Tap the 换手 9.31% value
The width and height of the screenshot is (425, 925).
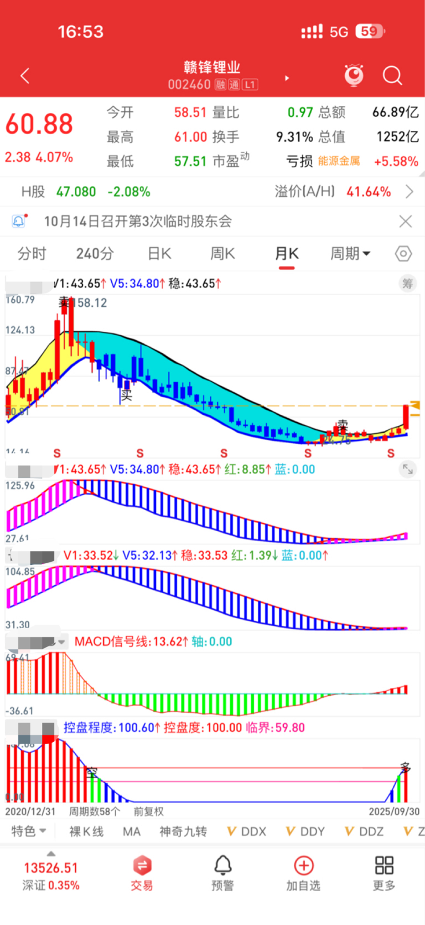(x=294, y=137)
